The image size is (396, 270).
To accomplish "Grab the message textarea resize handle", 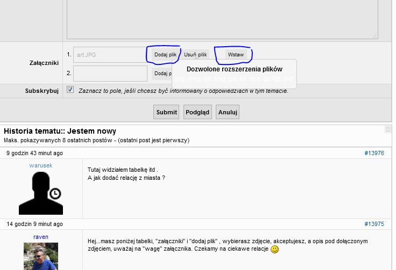I will (374, 35).
